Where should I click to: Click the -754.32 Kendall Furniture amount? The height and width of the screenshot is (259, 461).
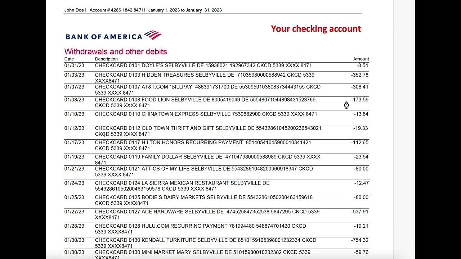[359, 240]
